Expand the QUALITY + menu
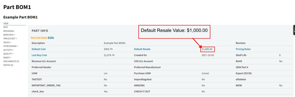 pos(8,54)
